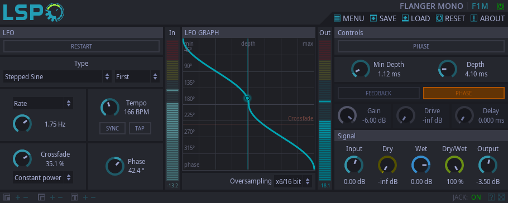Screen dimensions: 508x203
Task: Click the Input signal knob
Action: pos(354,165)
